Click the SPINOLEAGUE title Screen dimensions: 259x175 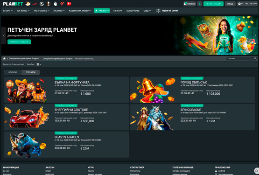pos(190,110)
